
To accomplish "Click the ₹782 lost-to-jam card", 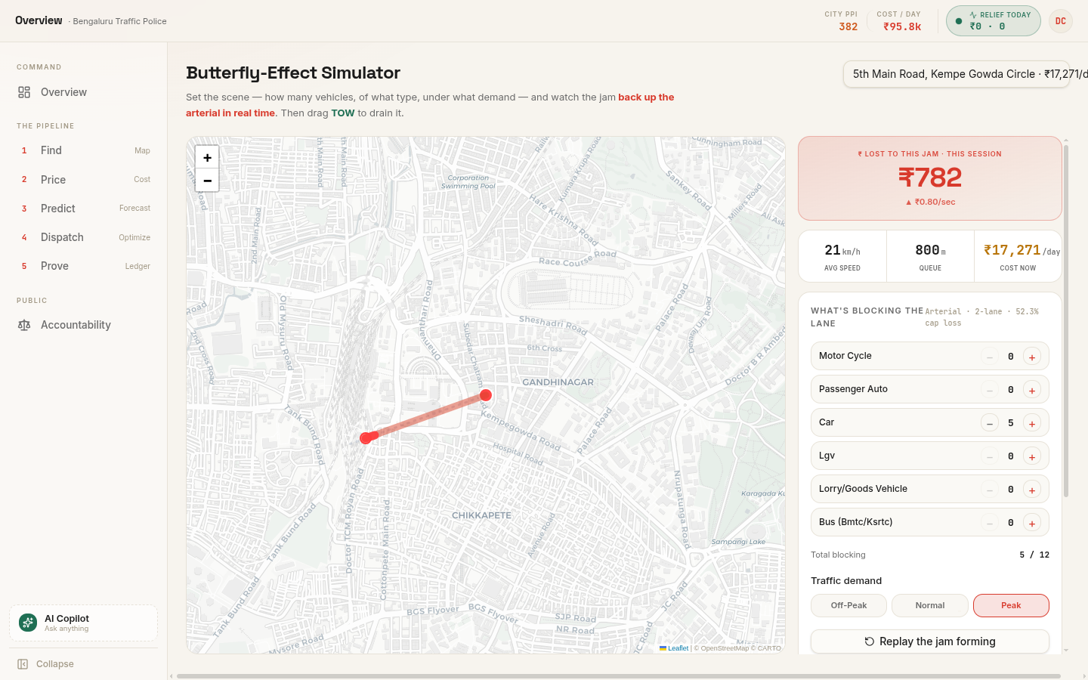I will coord(930,178).
